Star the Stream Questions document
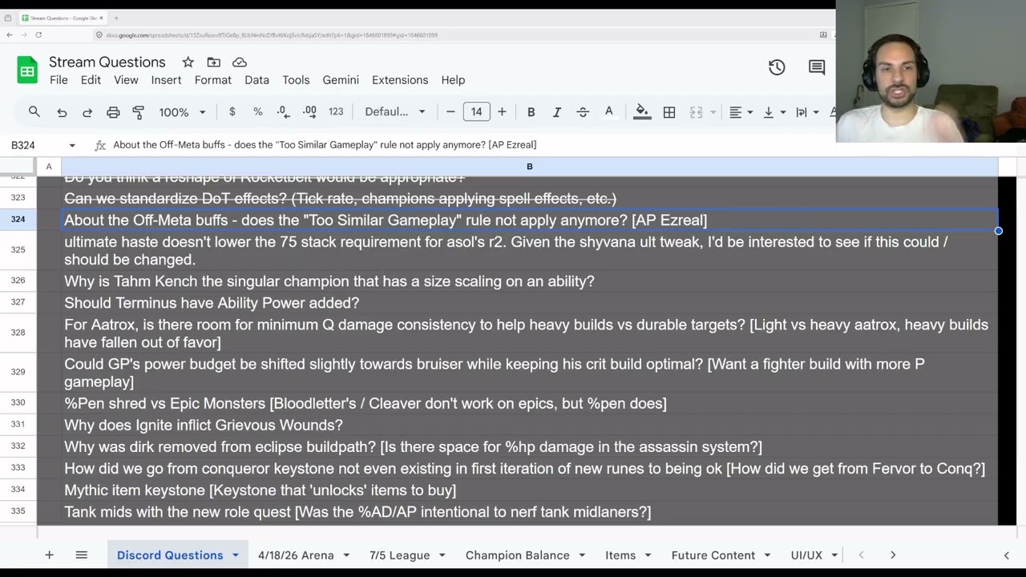The height and width of the screenshot is (577, 1026). point(188,63)
